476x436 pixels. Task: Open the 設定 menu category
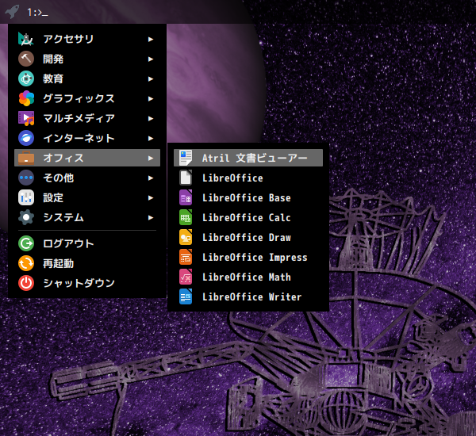tap(87, 197)
